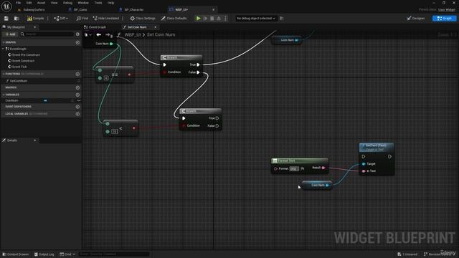
Task: Open the File menu
Action: [18, 3]
